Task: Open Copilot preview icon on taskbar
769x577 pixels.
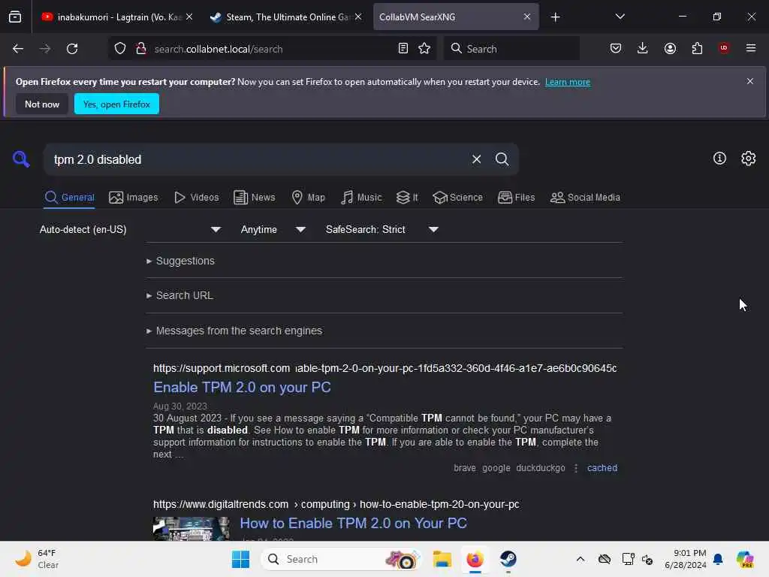Action: point(745,559)
